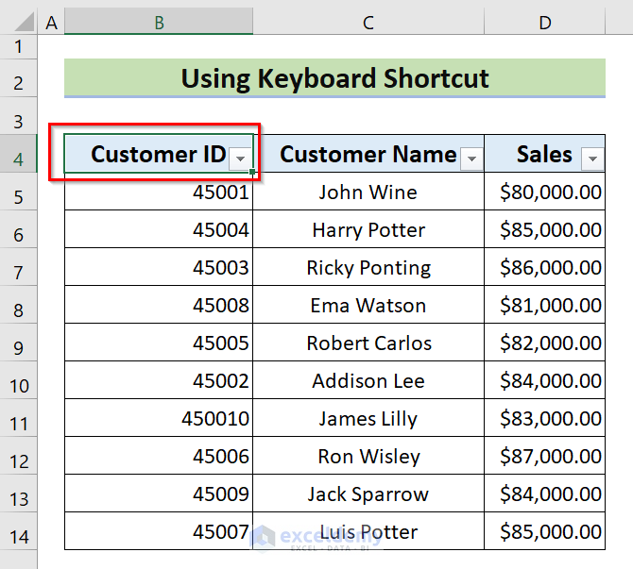Select the $80,000.00 sales cell

tap(544, 192)
